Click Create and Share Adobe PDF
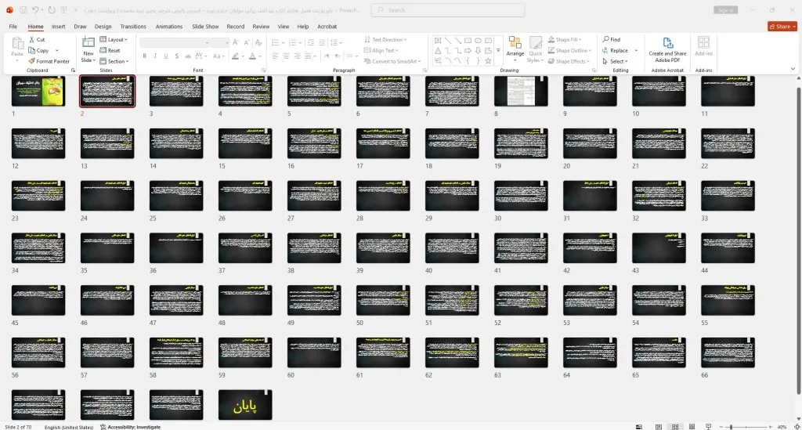The image size is (802, 430). (x=667, y=50)
